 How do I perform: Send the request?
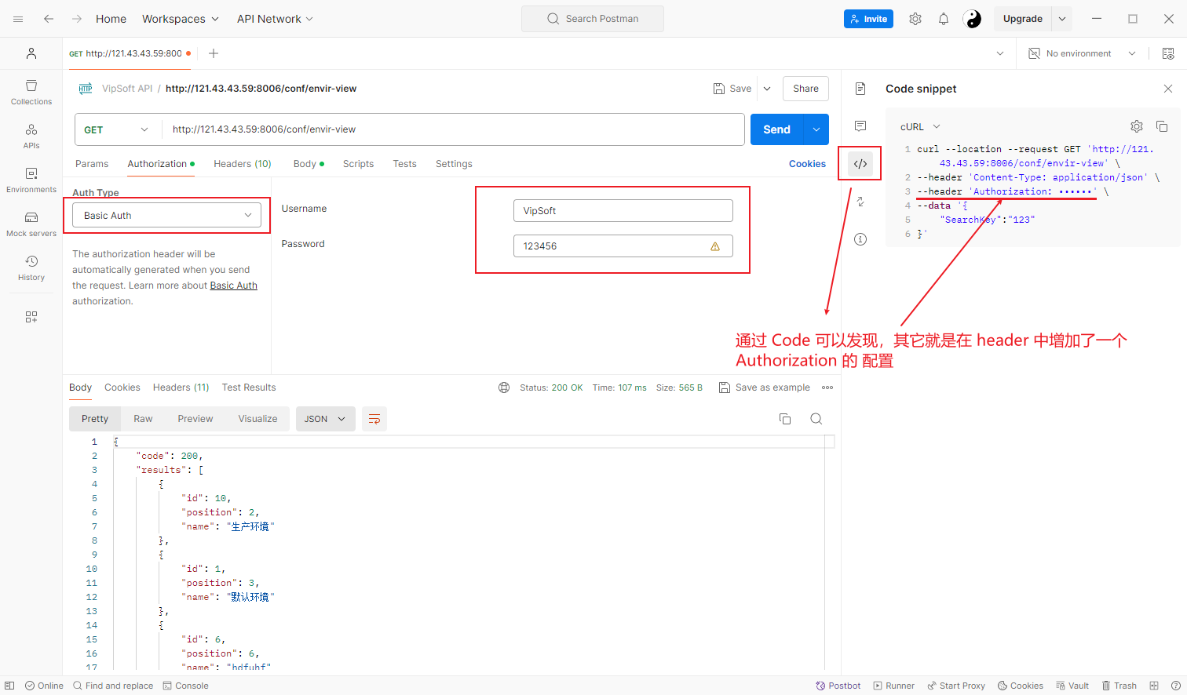point(777,129)
